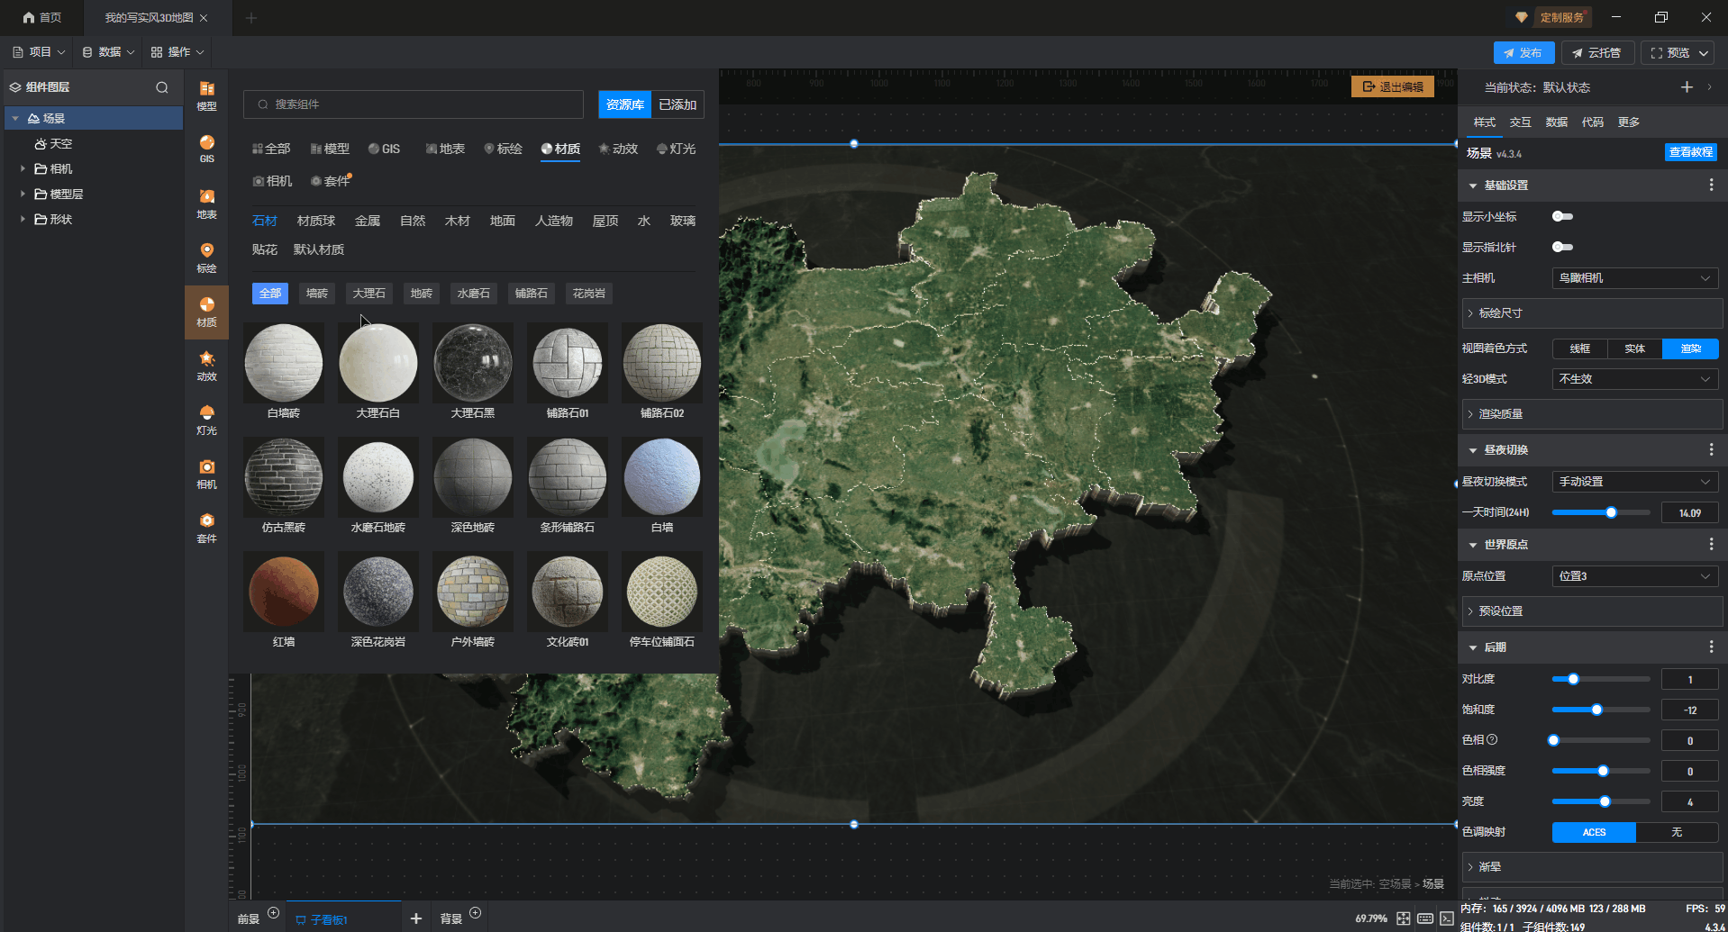Select 线框 view shading mode
This screenshot has width=1728, height=932.
click(1579, 348)
